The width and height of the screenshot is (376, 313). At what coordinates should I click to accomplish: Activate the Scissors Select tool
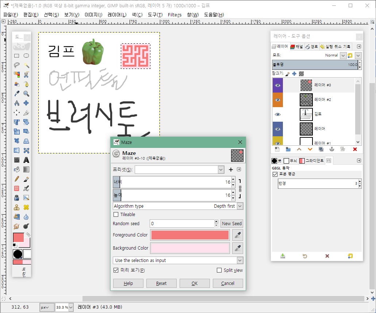[x=26, y=75]
